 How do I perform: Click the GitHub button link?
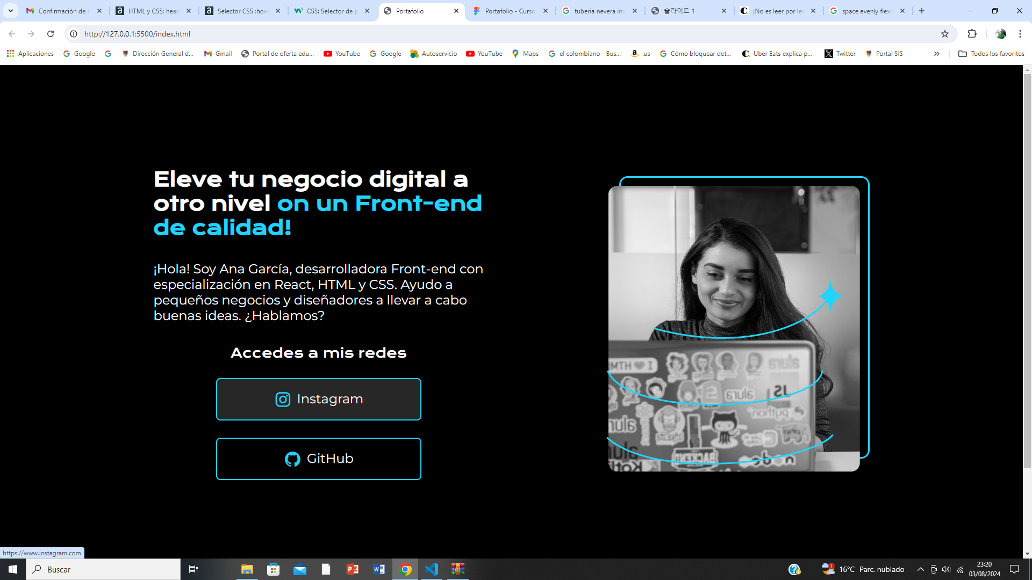pos(319,458)
